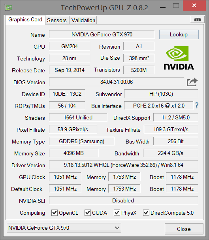Open the NVIDIA GeForce GTX 970 combo box
209x240 pixels.
[64, 228]
